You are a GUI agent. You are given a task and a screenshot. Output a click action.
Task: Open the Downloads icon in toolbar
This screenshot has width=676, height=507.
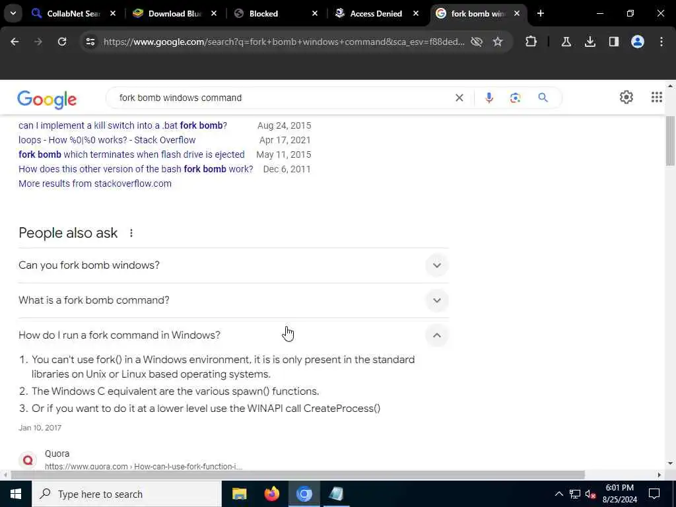point(590,42)
